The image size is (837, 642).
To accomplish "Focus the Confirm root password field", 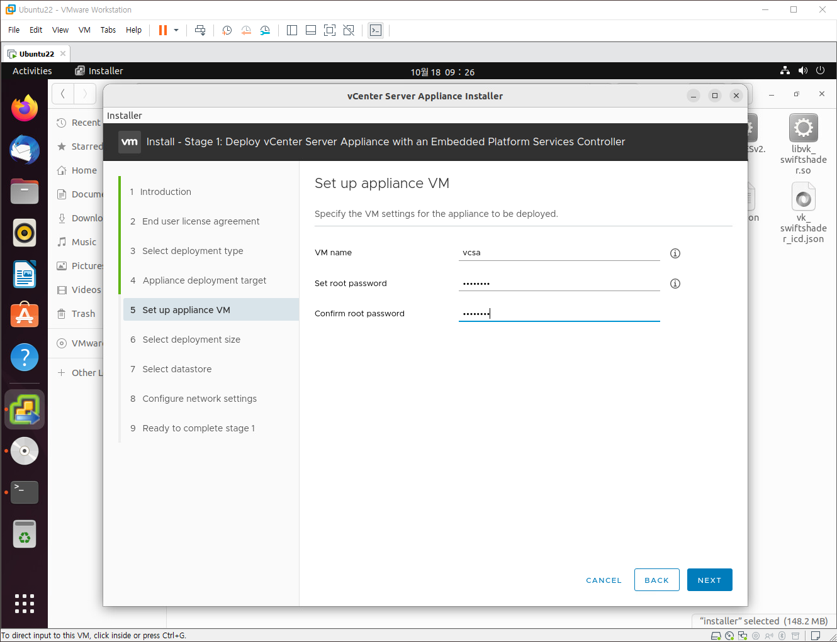I will tap(559, 313).
